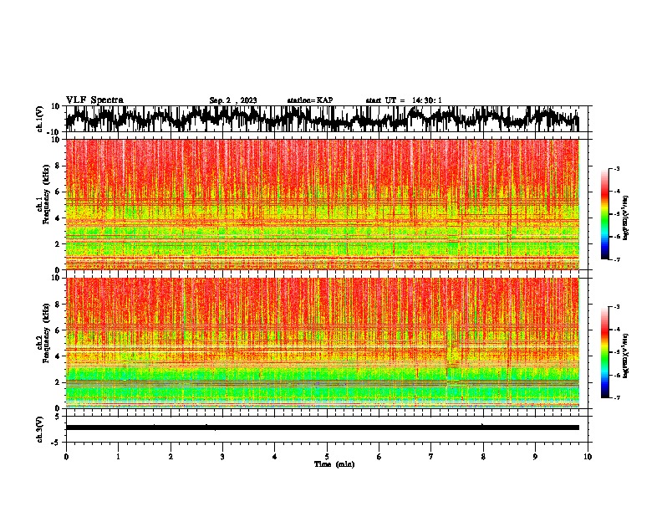Click the "6" kHz tick on ch.2 frequency axis
662x512 pixels.
pyautogui.click(x=59, y=330)
